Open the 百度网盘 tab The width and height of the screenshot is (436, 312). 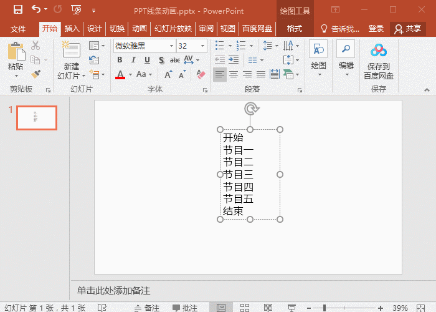click(x=257, y=29)
